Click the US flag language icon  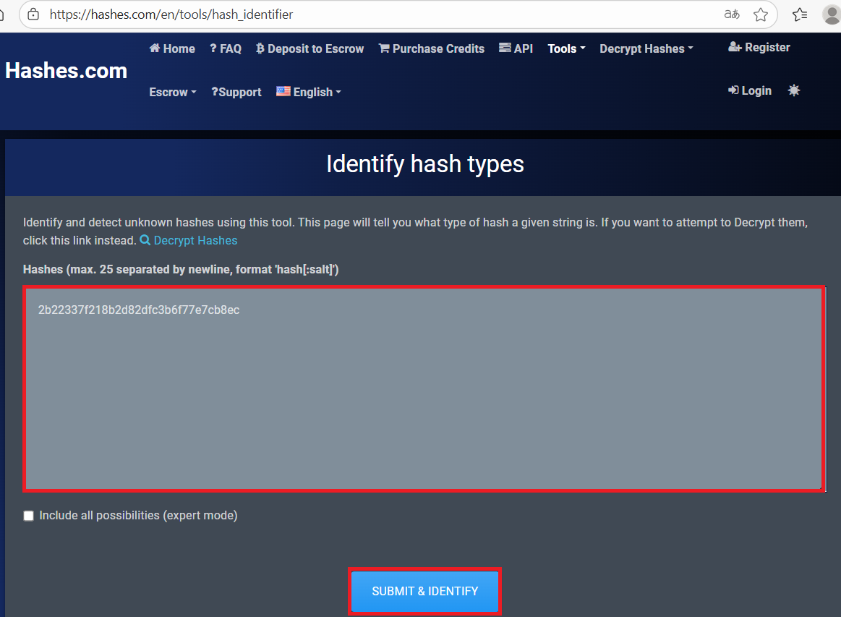[283, 92]
